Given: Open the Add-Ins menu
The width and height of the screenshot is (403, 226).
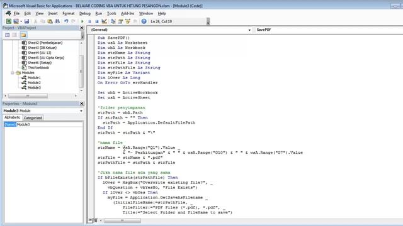Looking at the screenshot, I should (x=127, y=13).
